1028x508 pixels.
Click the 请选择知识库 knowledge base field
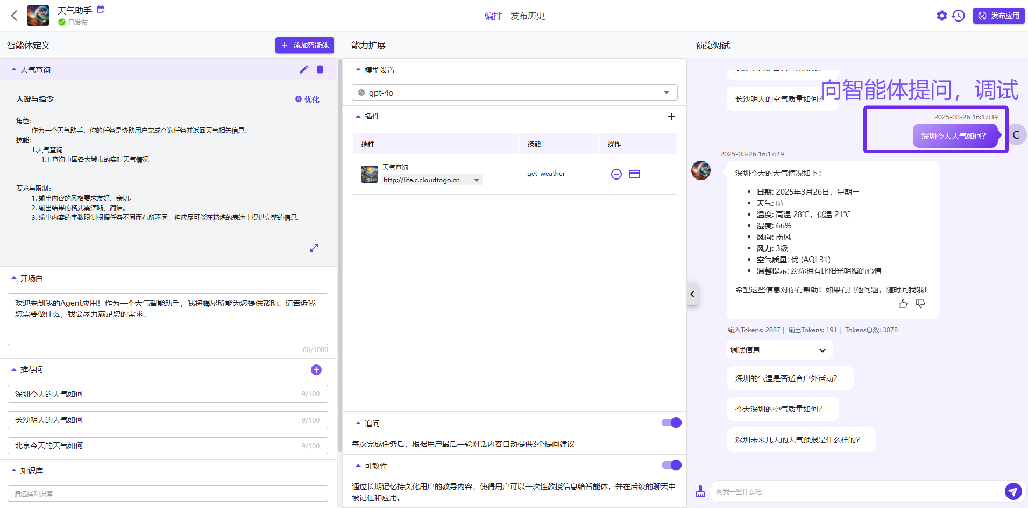click(167, 493)
